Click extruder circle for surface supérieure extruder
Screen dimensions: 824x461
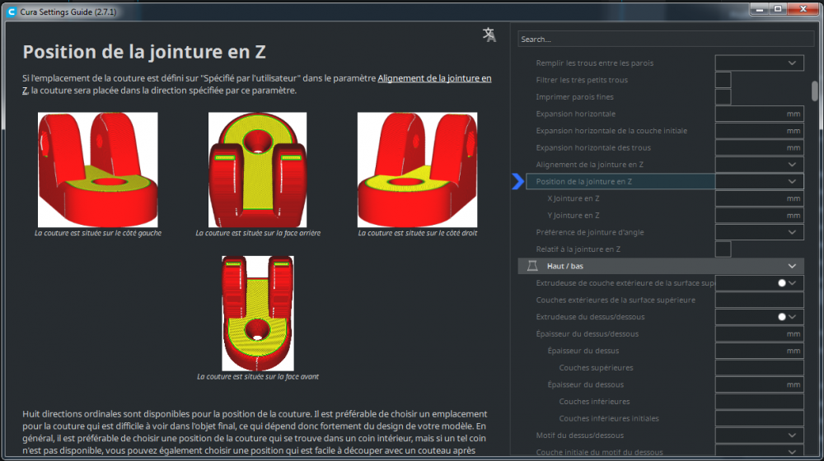coord(782,283)
